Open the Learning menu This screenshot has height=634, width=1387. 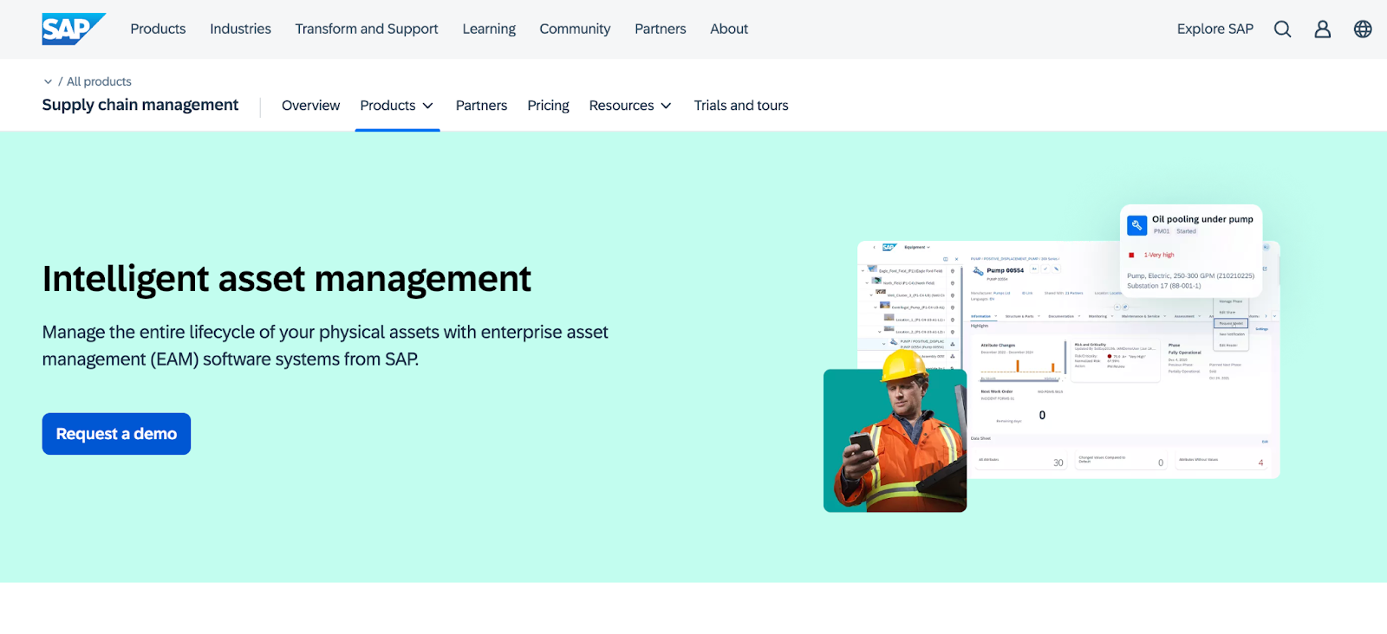tap(489, 29)
